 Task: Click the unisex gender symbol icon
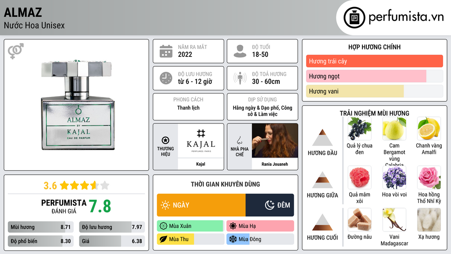pyautogui.click(x=16, y=51)
